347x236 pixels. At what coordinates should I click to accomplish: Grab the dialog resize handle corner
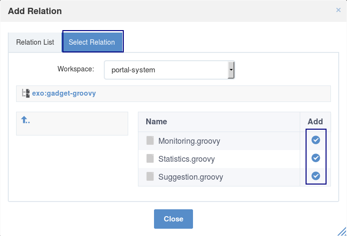coord(342,232)
